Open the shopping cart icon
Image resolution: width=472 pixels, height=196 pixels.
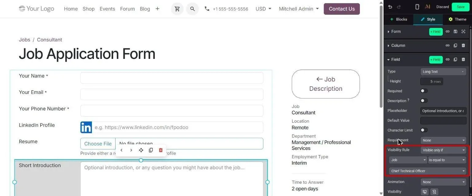coord(177,9)
